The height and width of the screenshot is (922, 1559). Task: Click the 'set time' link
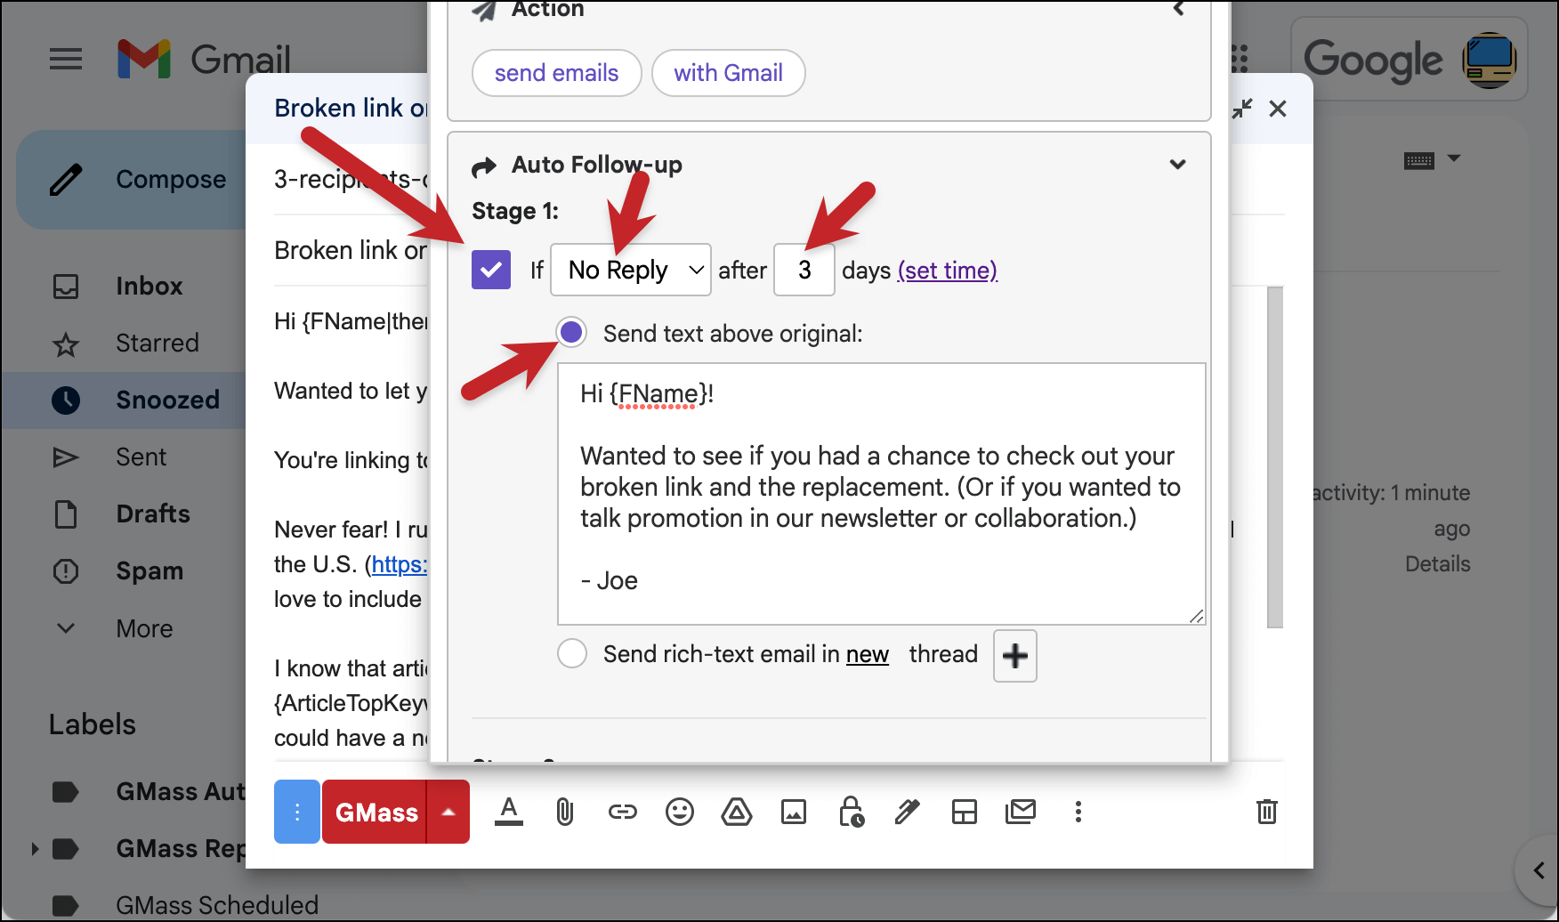(947, 271)
